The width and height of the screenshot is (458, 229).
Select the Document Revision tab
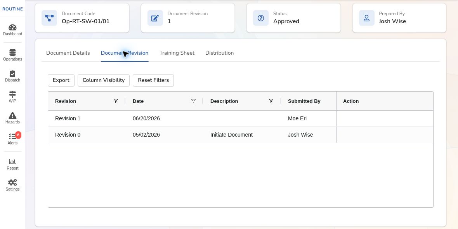pos(125,53)
